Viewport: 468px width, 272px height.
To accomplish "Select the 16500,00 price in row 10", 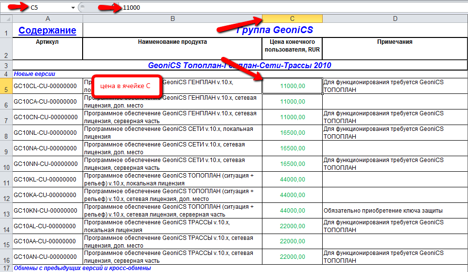I will tap(292, 164).
